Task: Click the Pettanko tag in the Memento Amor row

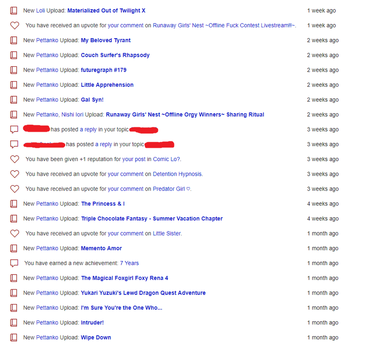Action: (x=47, y=249)
